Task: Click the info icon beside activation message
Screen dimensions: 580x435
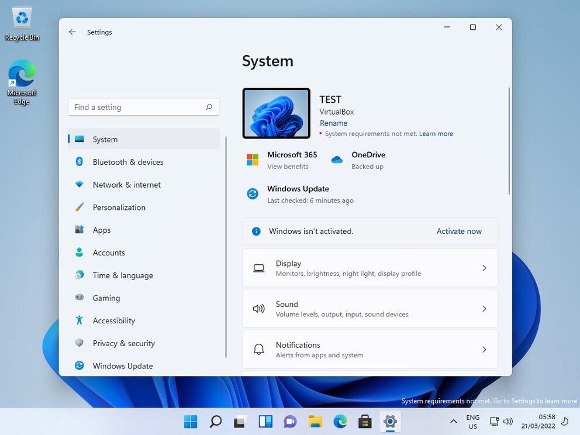Action: (x=256, y=231)
